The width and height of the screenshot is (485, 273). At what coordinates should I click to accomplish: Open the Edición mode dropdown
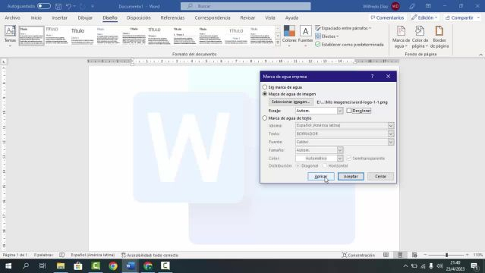424,18
